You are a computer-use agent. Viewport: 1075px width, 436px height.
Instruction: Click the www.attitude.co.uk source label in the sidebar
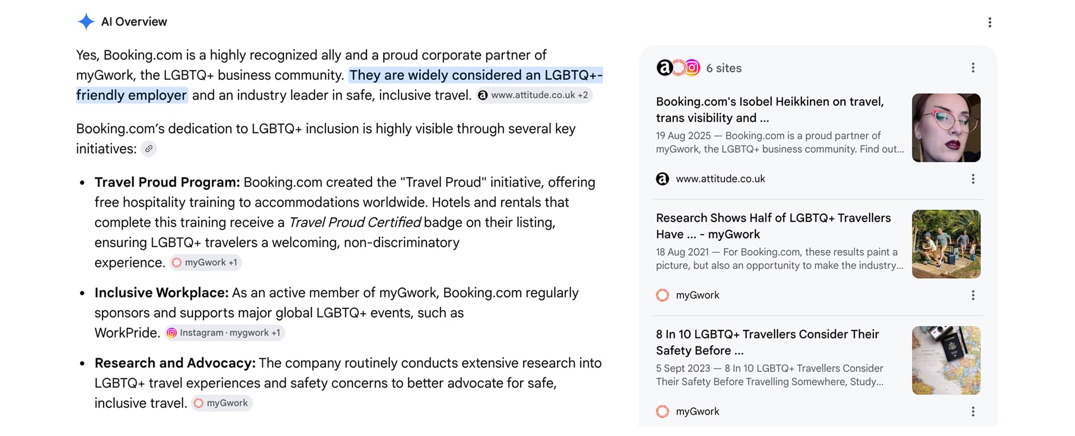pyautogui.click(x=720, y=179)
